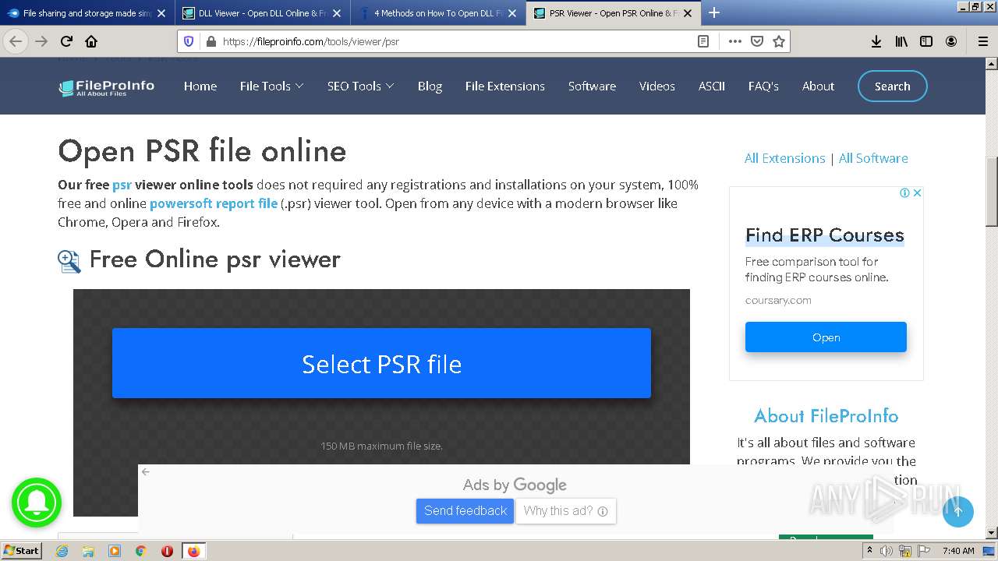This screenshot has height=561, width=998.
Task: Click the tracking protection shield icon
Action: (x=189, y=41)
